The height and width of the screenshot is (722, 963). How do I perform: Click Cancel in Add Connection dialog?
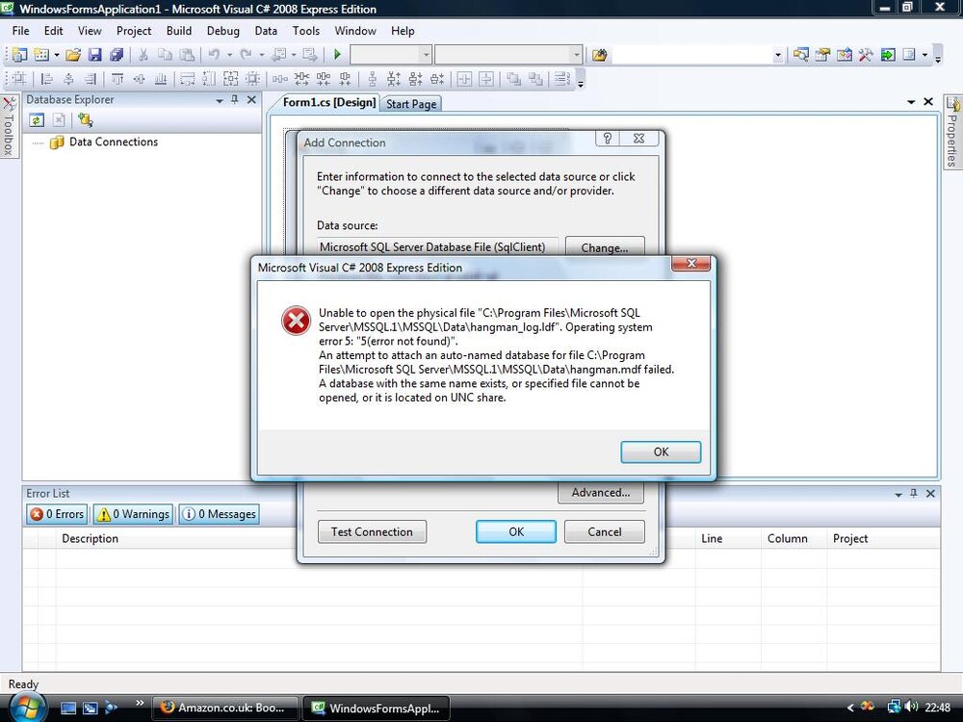click(x=605, y=531)
